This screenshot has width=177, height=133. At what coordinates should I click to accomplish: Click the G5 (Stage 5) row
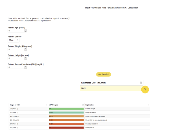point(79,127)
